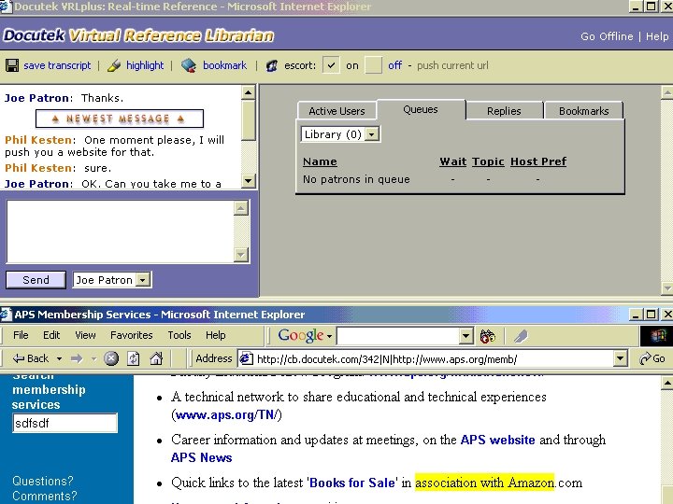
Task: Check the escort off checkbox
Action: point(373,65)
